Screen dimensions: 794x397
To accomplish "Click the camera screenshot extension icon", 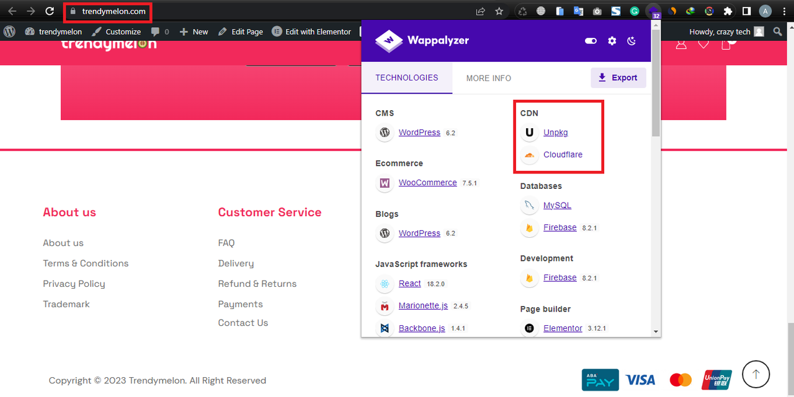I will (x=597, y=11).
